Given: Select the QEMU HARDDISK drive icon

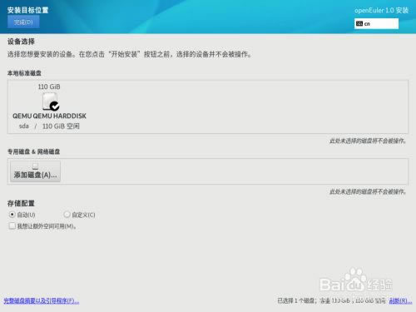Looking at the screenshot, I should [x=50, y=102].
